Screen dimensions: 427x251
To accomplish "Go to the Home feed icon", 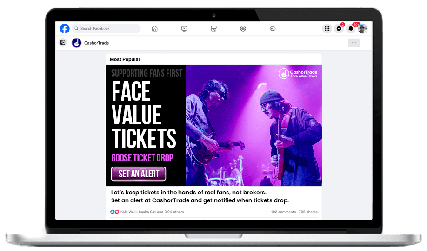I will [x=154, y=29].
